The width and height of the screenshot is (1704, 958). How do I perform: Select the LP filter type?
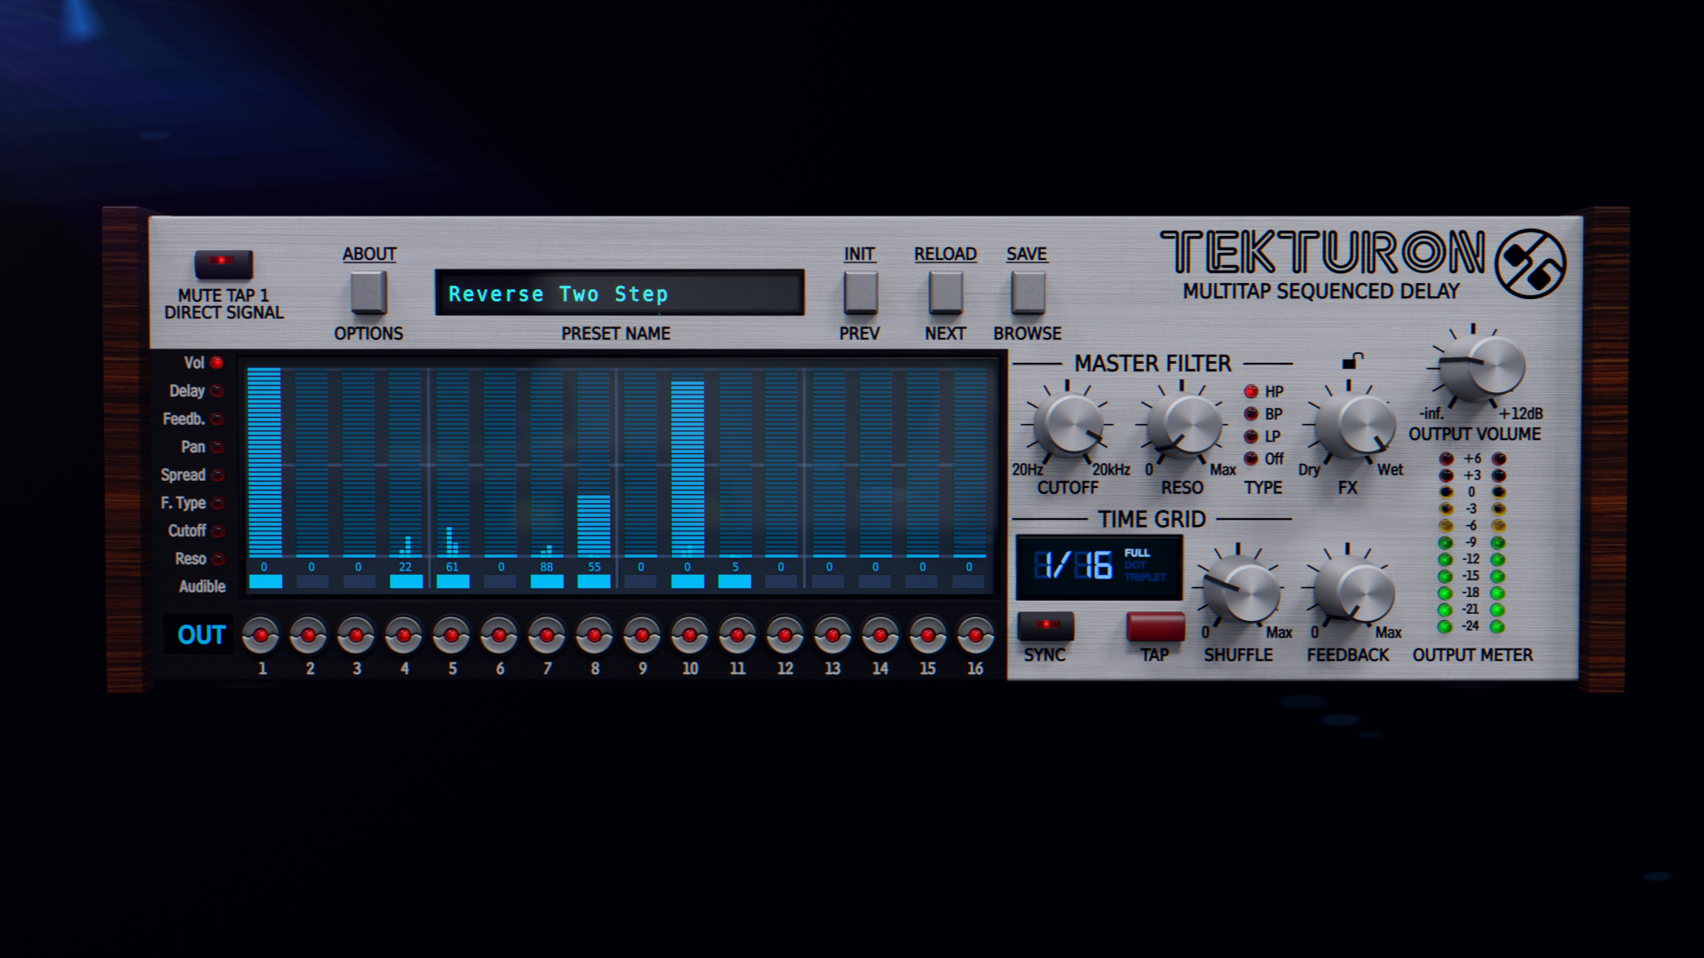pyautogui.click(x=1251, y=436)
